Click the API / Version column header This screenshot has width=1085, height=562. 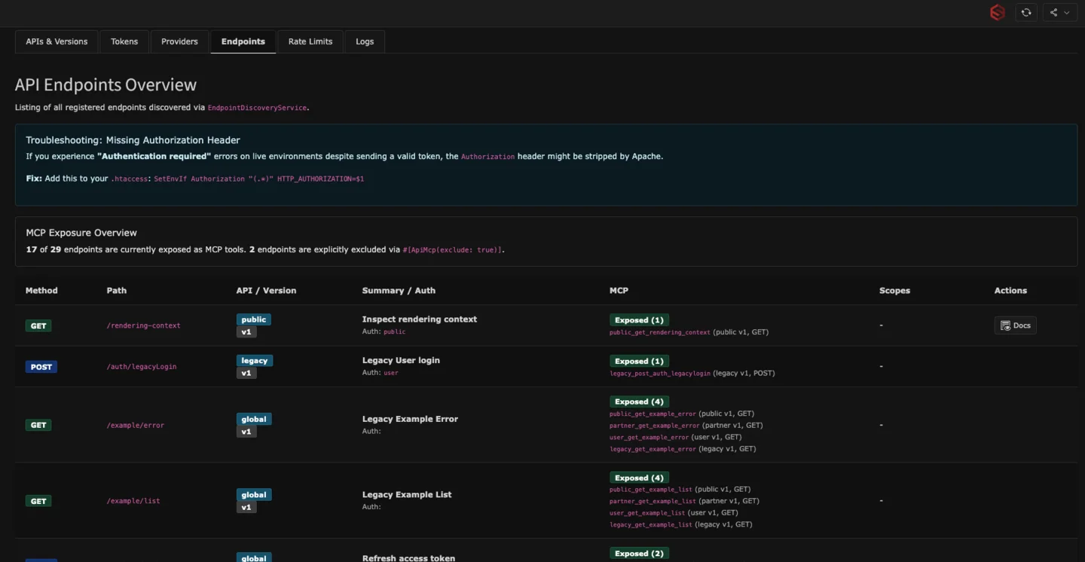point(266,290)
